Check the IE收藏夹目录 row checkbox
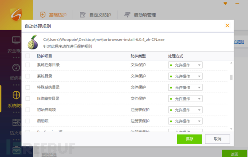 (x=28, y=99)
